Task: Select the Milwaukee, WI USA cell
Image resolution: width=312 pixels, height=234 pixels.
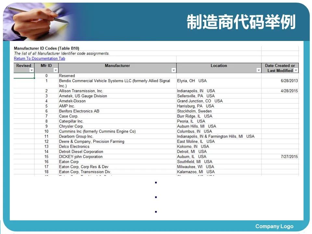Action: [219, 167]
